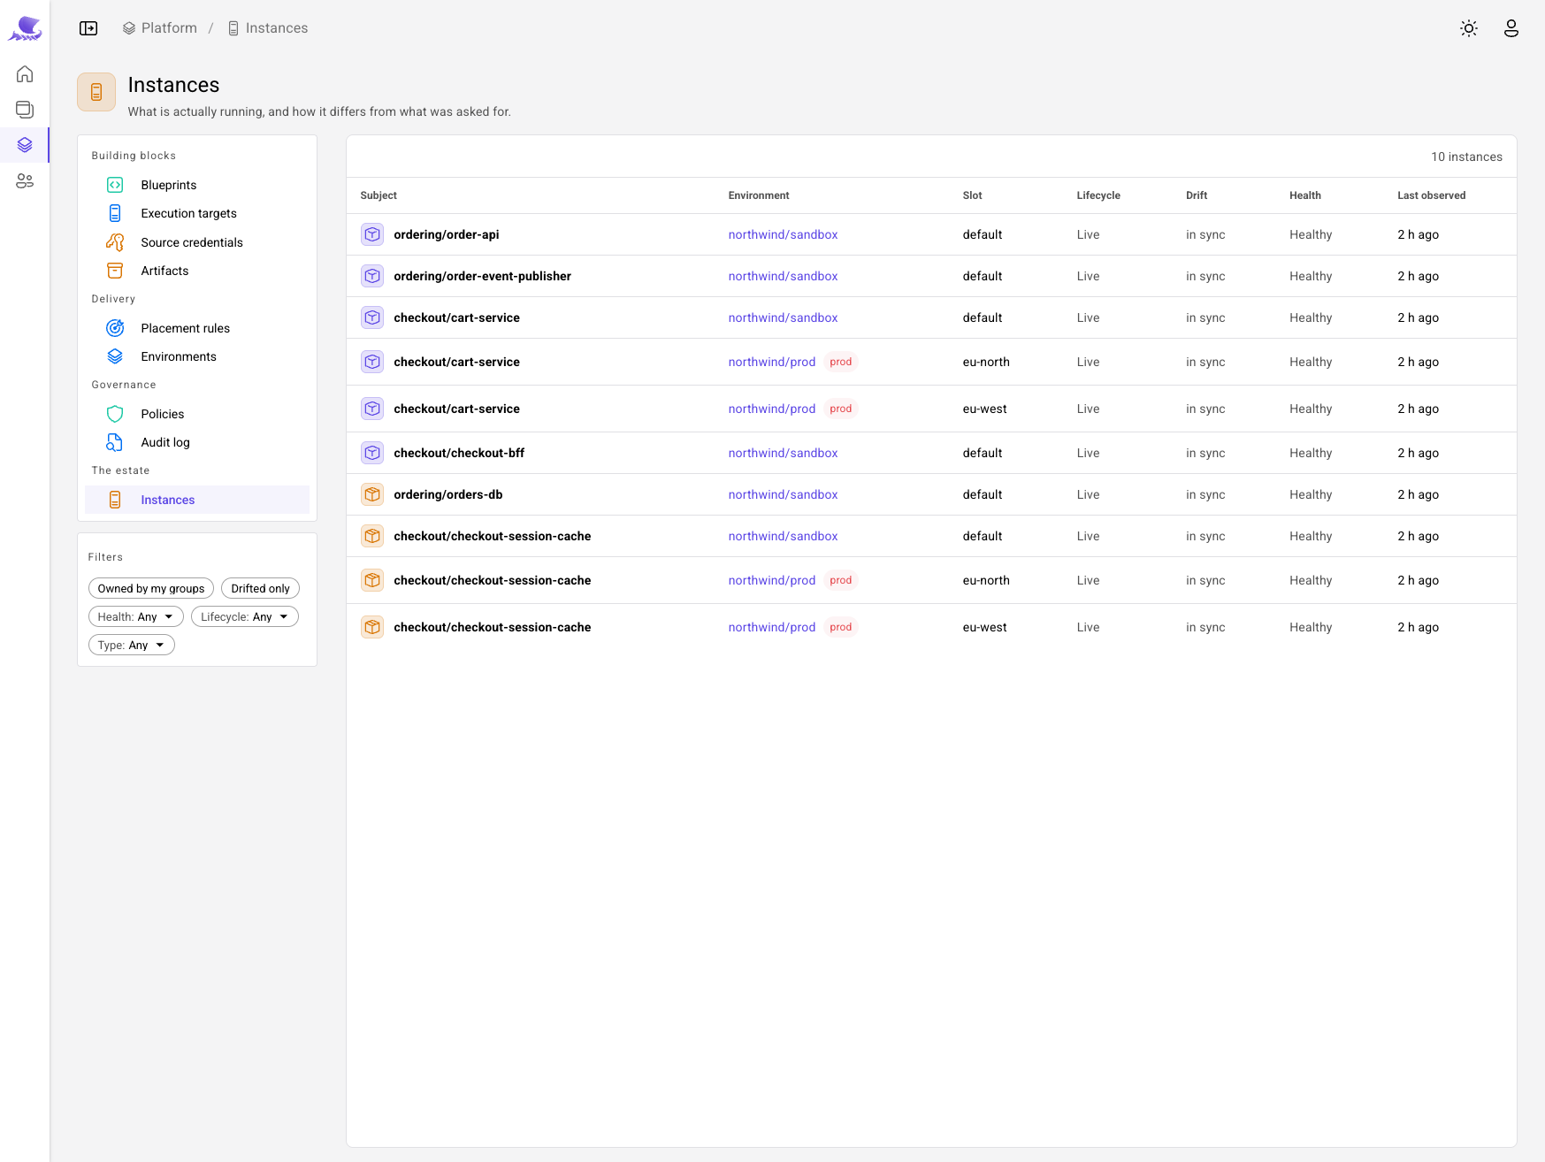Go to Platform in the breadcrumb
1545x1162 pixels.
point(160,28)
